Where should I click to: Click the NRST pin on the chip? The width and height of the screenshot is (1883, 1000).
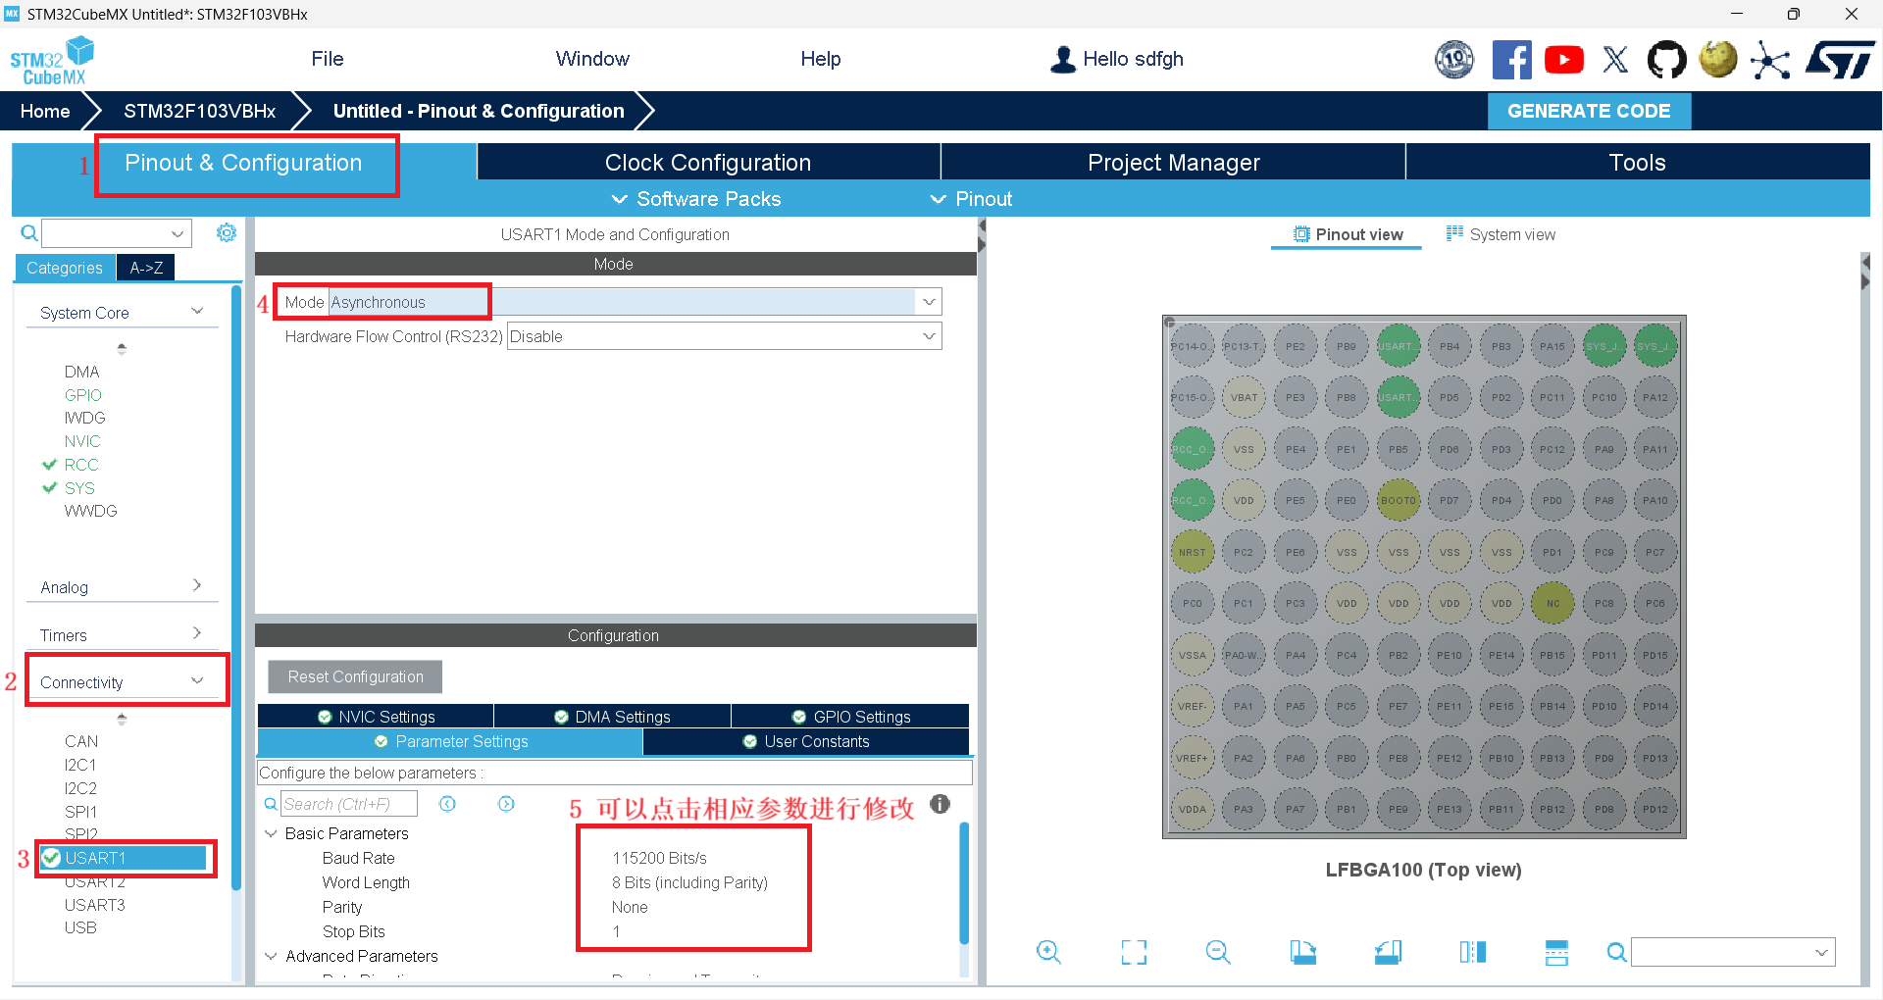click(1193, 552)
